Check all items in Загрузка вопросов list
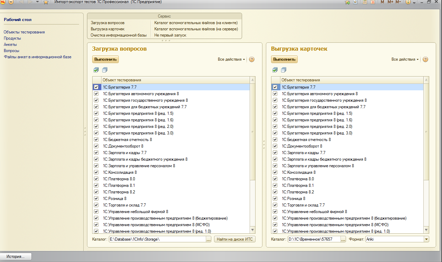The height and width of the screenshot is (262, 442). coord(96,70)
